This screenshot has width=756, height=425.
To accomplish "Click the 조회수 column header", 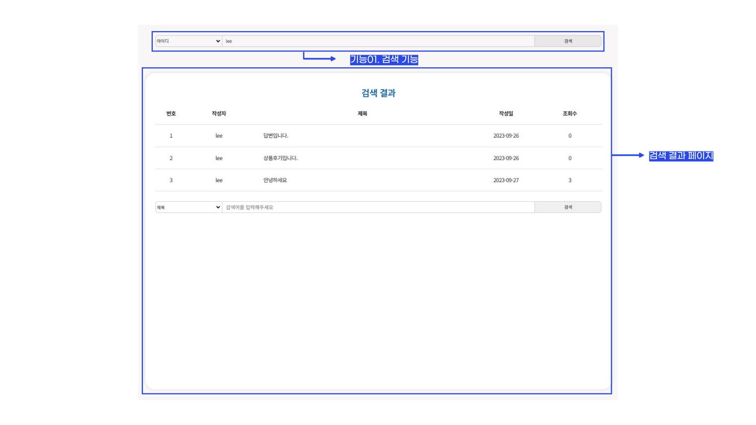I will [x=569, y=113].
